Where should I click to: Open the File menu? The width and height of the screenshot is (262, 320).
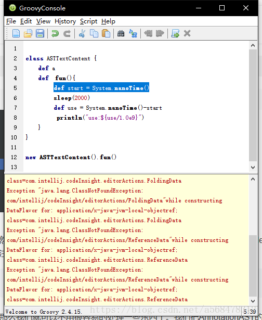click(11, 21)
